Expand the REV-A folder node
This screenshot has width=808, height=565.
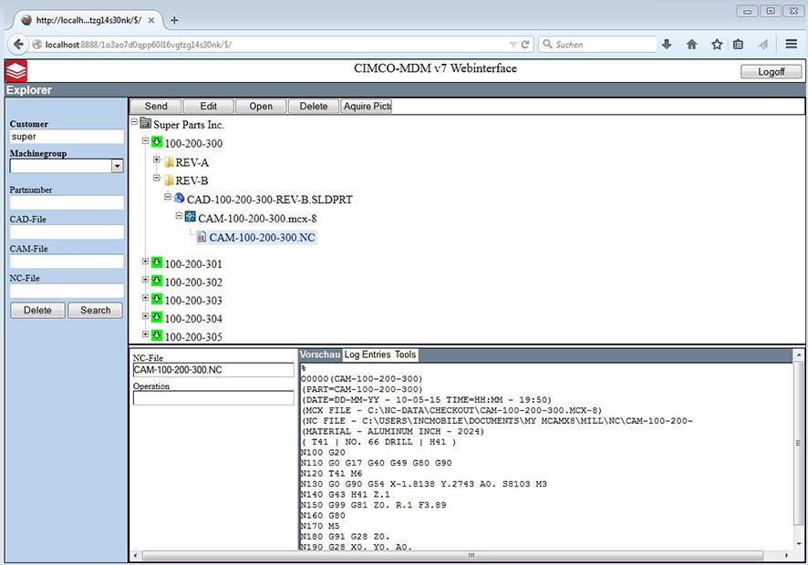[x=157, y=159]
